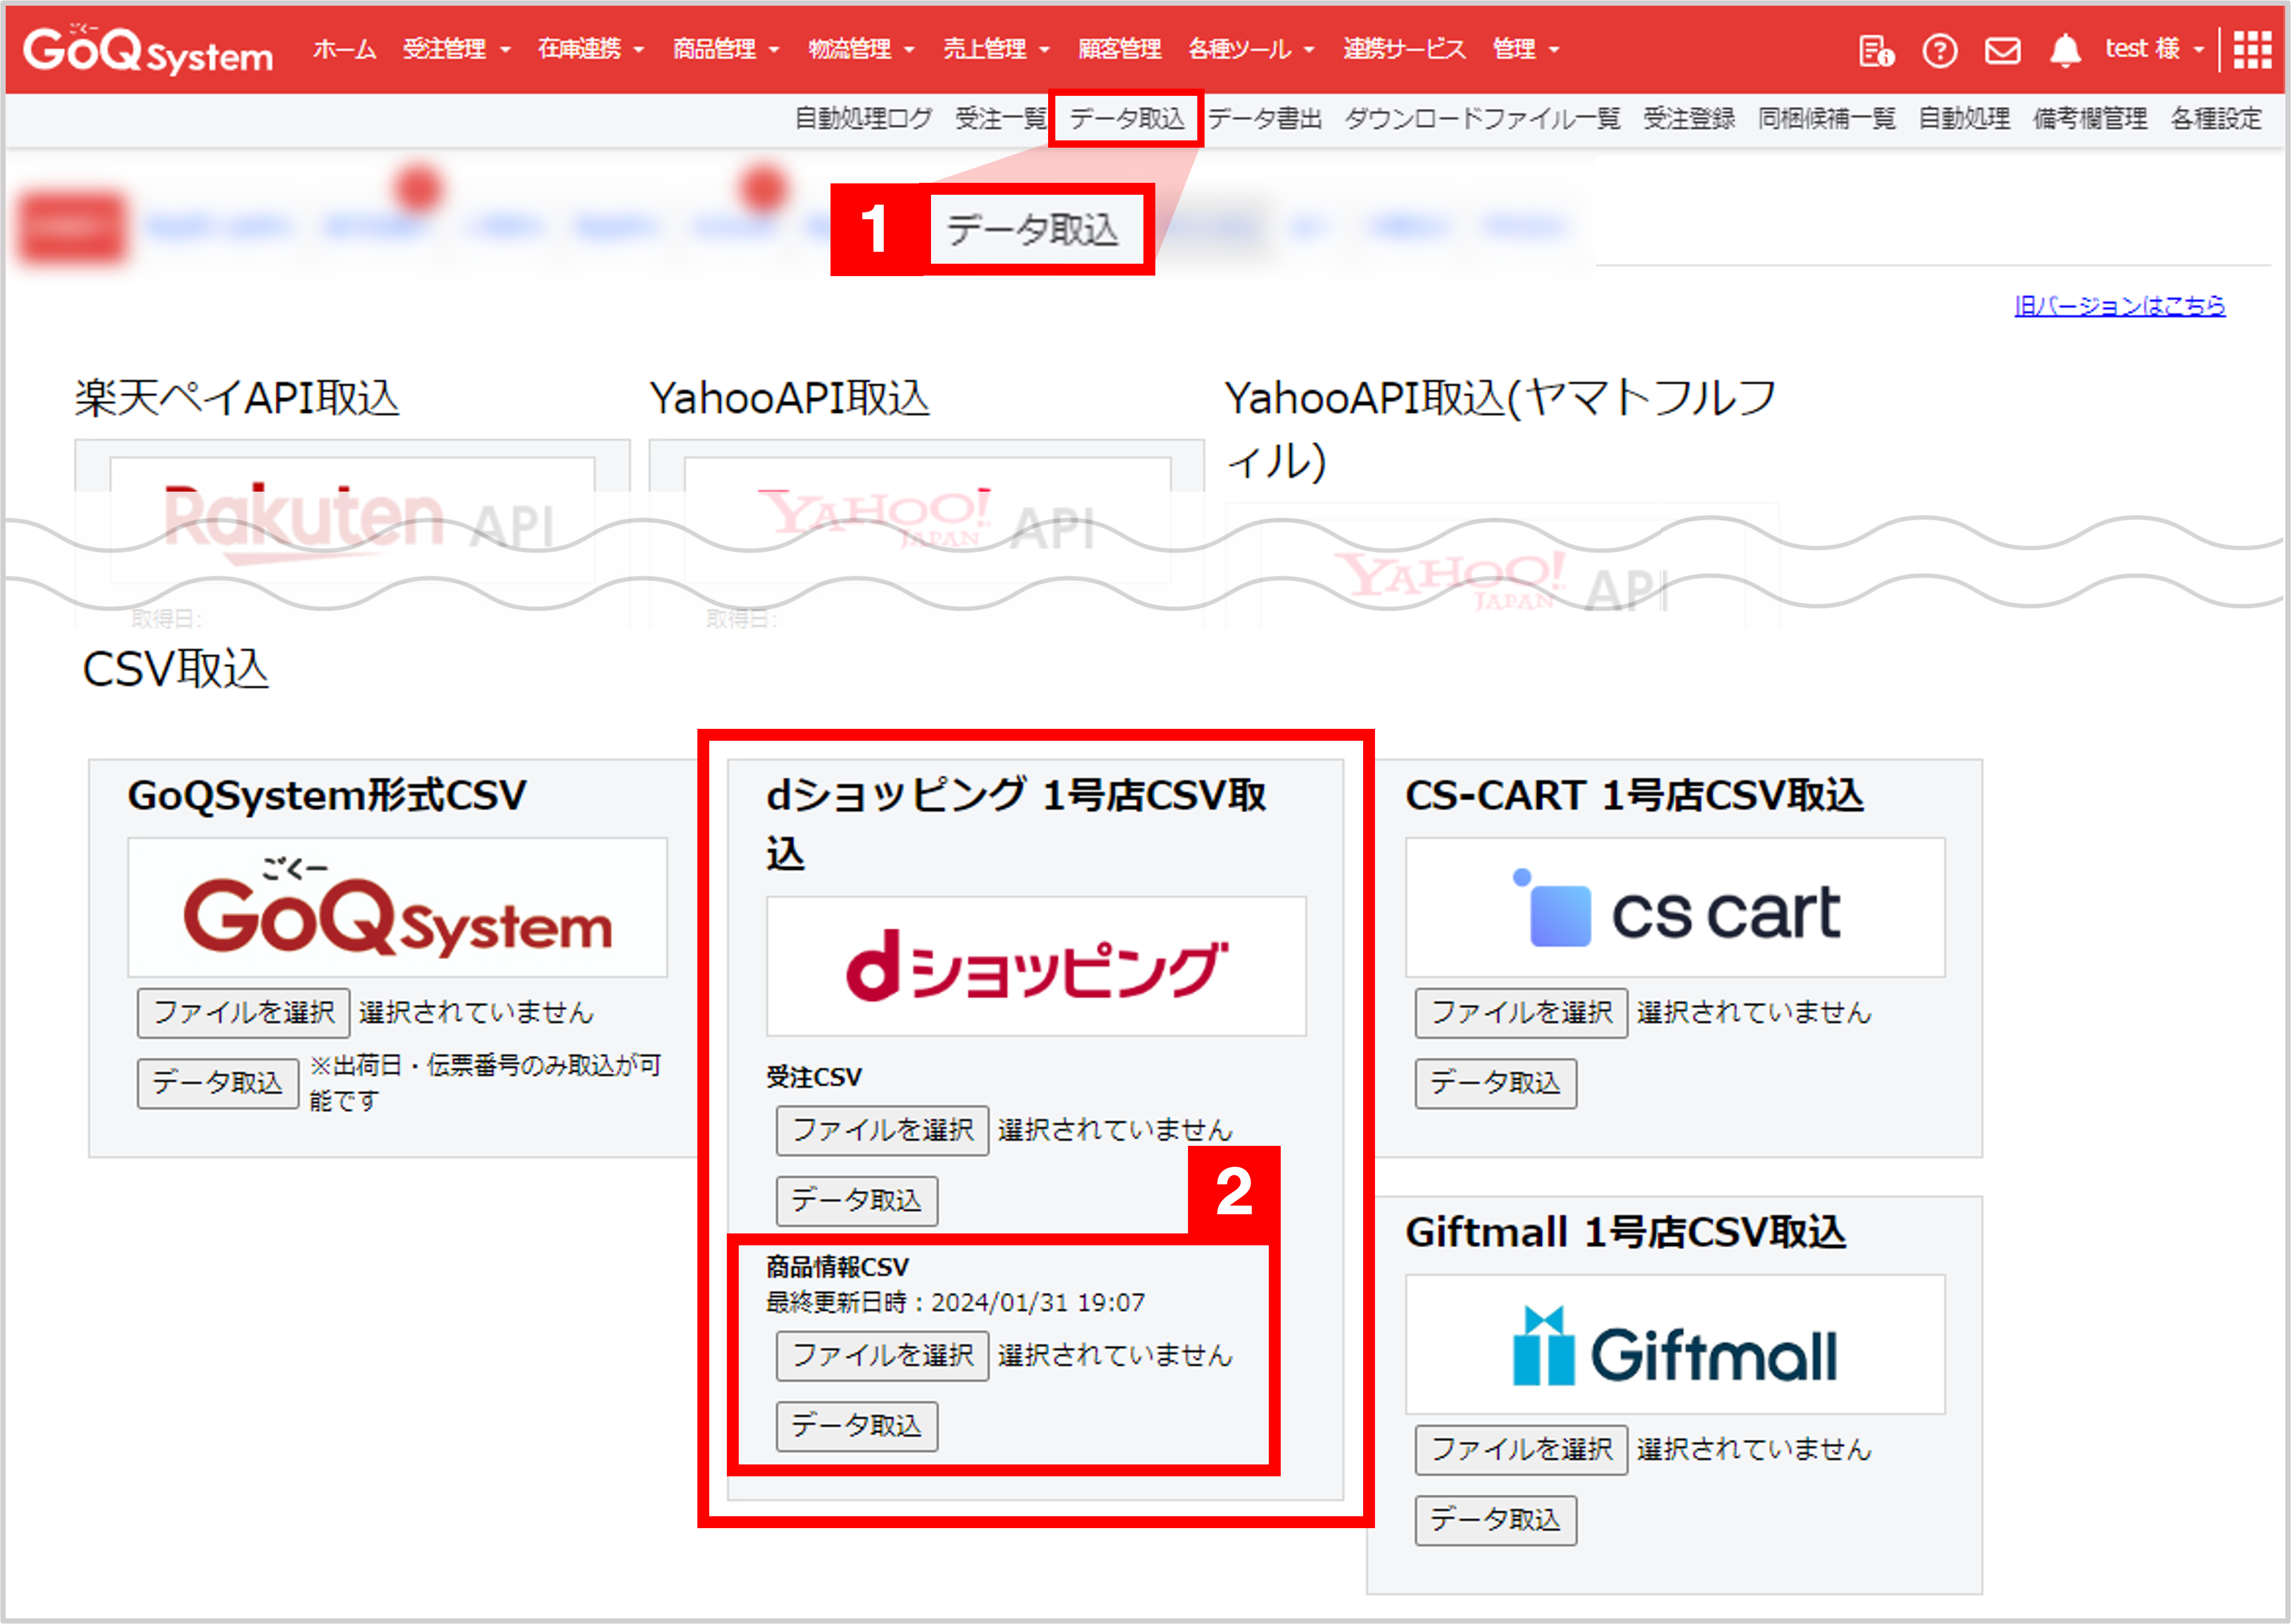Screen dimensions: 2291x1624
Task: Open the document info icon in header
Action: [1876, 50]
